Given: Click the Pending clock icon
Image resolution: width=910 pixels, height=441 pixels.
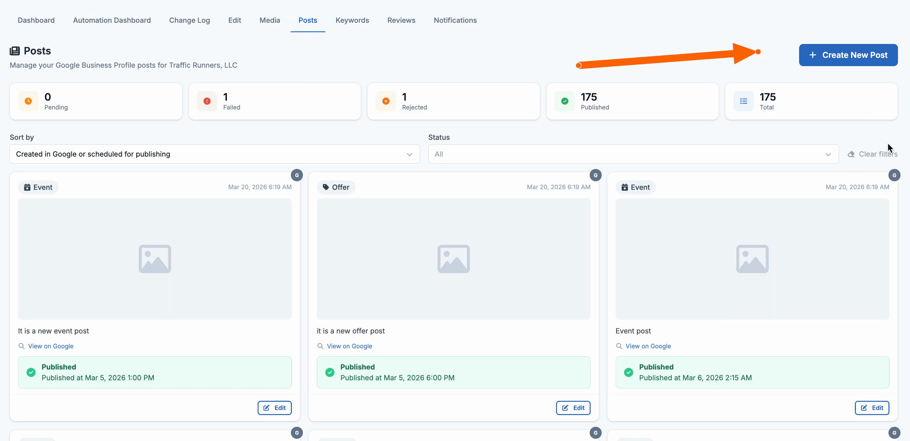Looking at the screenshot, I should [x=28, y=101].
